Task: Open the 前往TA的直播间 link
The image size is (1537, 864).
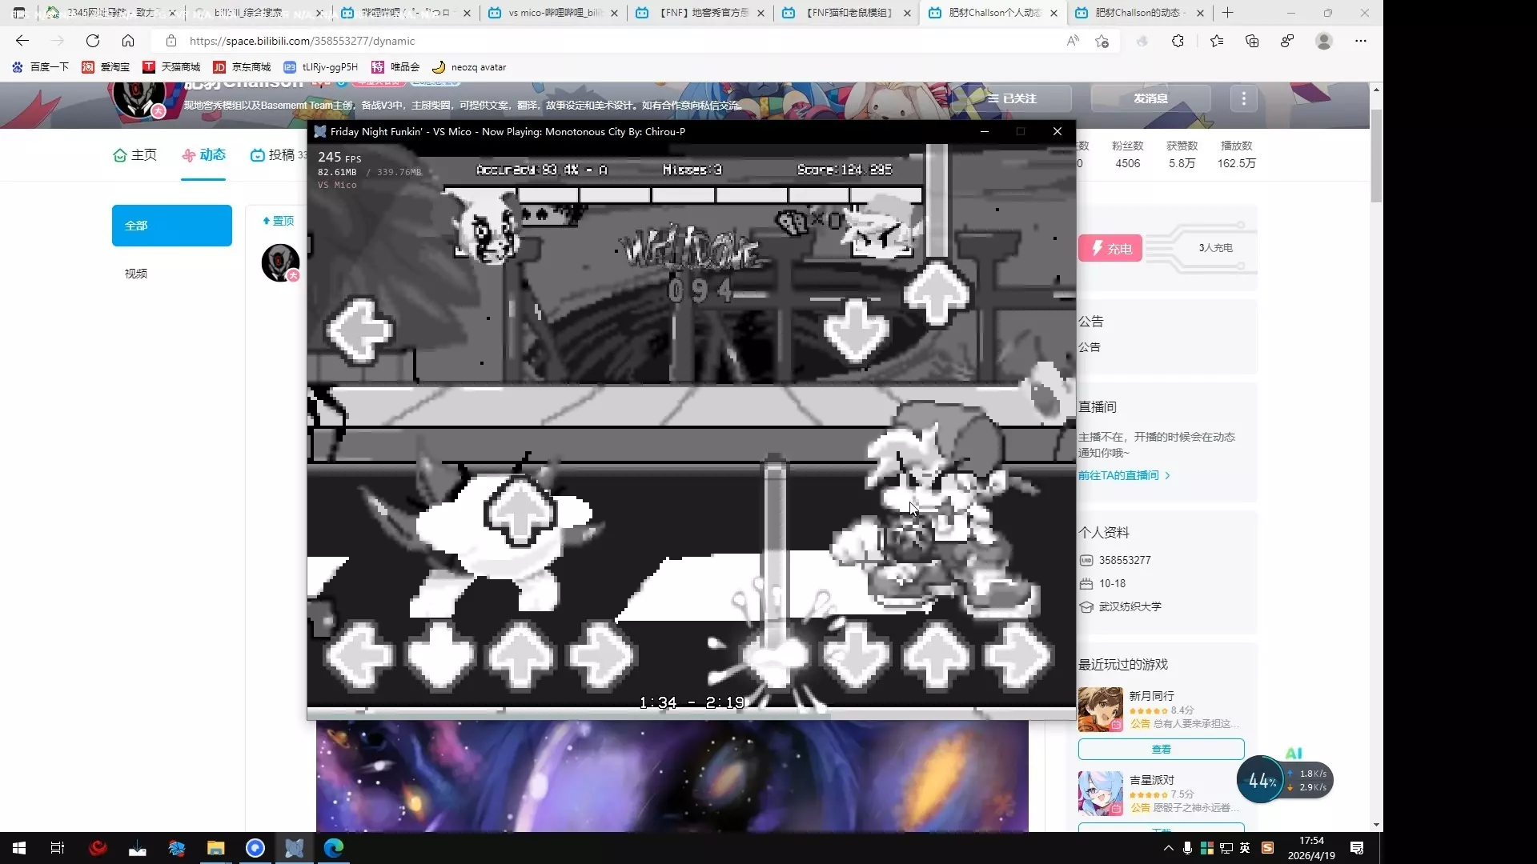Action: [x=1124, y=475]
